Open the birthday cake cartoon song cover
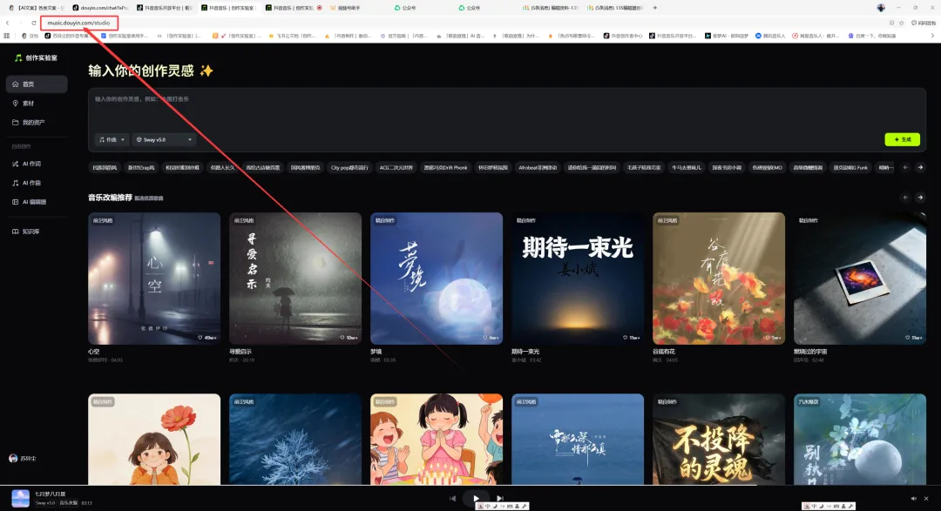 437,439
